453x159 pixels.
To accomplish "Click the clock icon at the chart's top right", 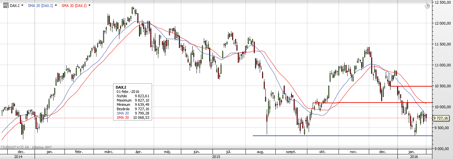I will [427, 6].
